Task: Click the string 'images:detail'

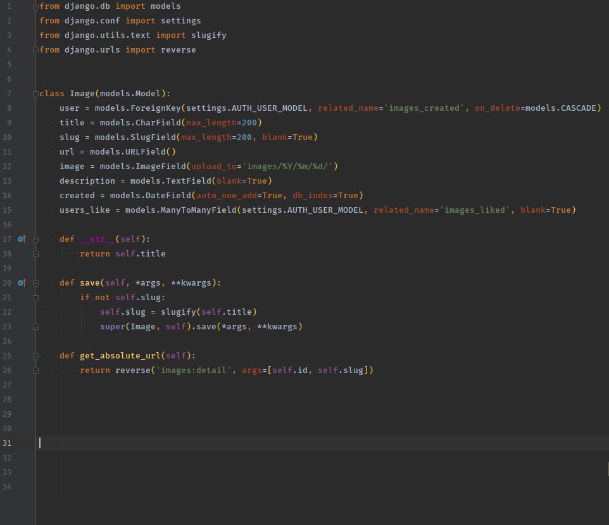Action: (x=194, y=370)
